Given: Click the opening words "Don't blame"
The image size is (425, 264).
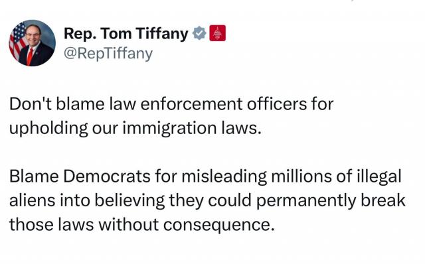Looking at the screenshot, I should coord(57,104).
